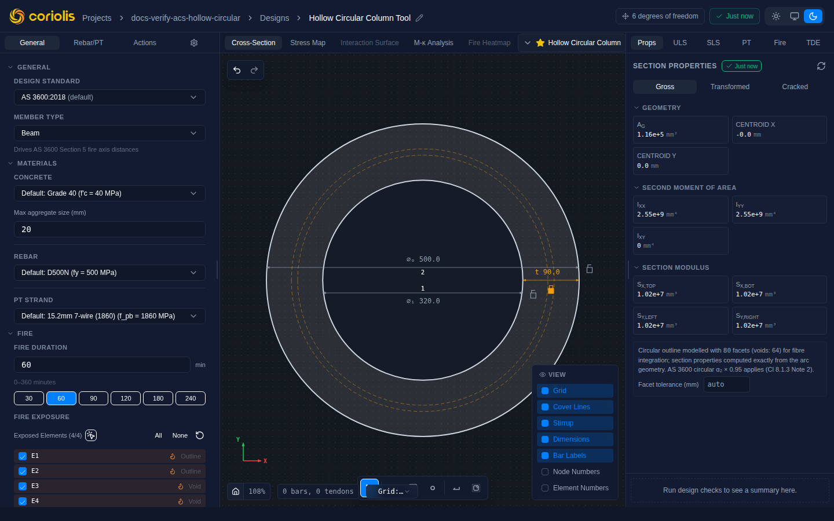Image resolution: width=834 pixels, height=521 pixels.
Task: Reset fire exposure selection
Action: [200, 435]
